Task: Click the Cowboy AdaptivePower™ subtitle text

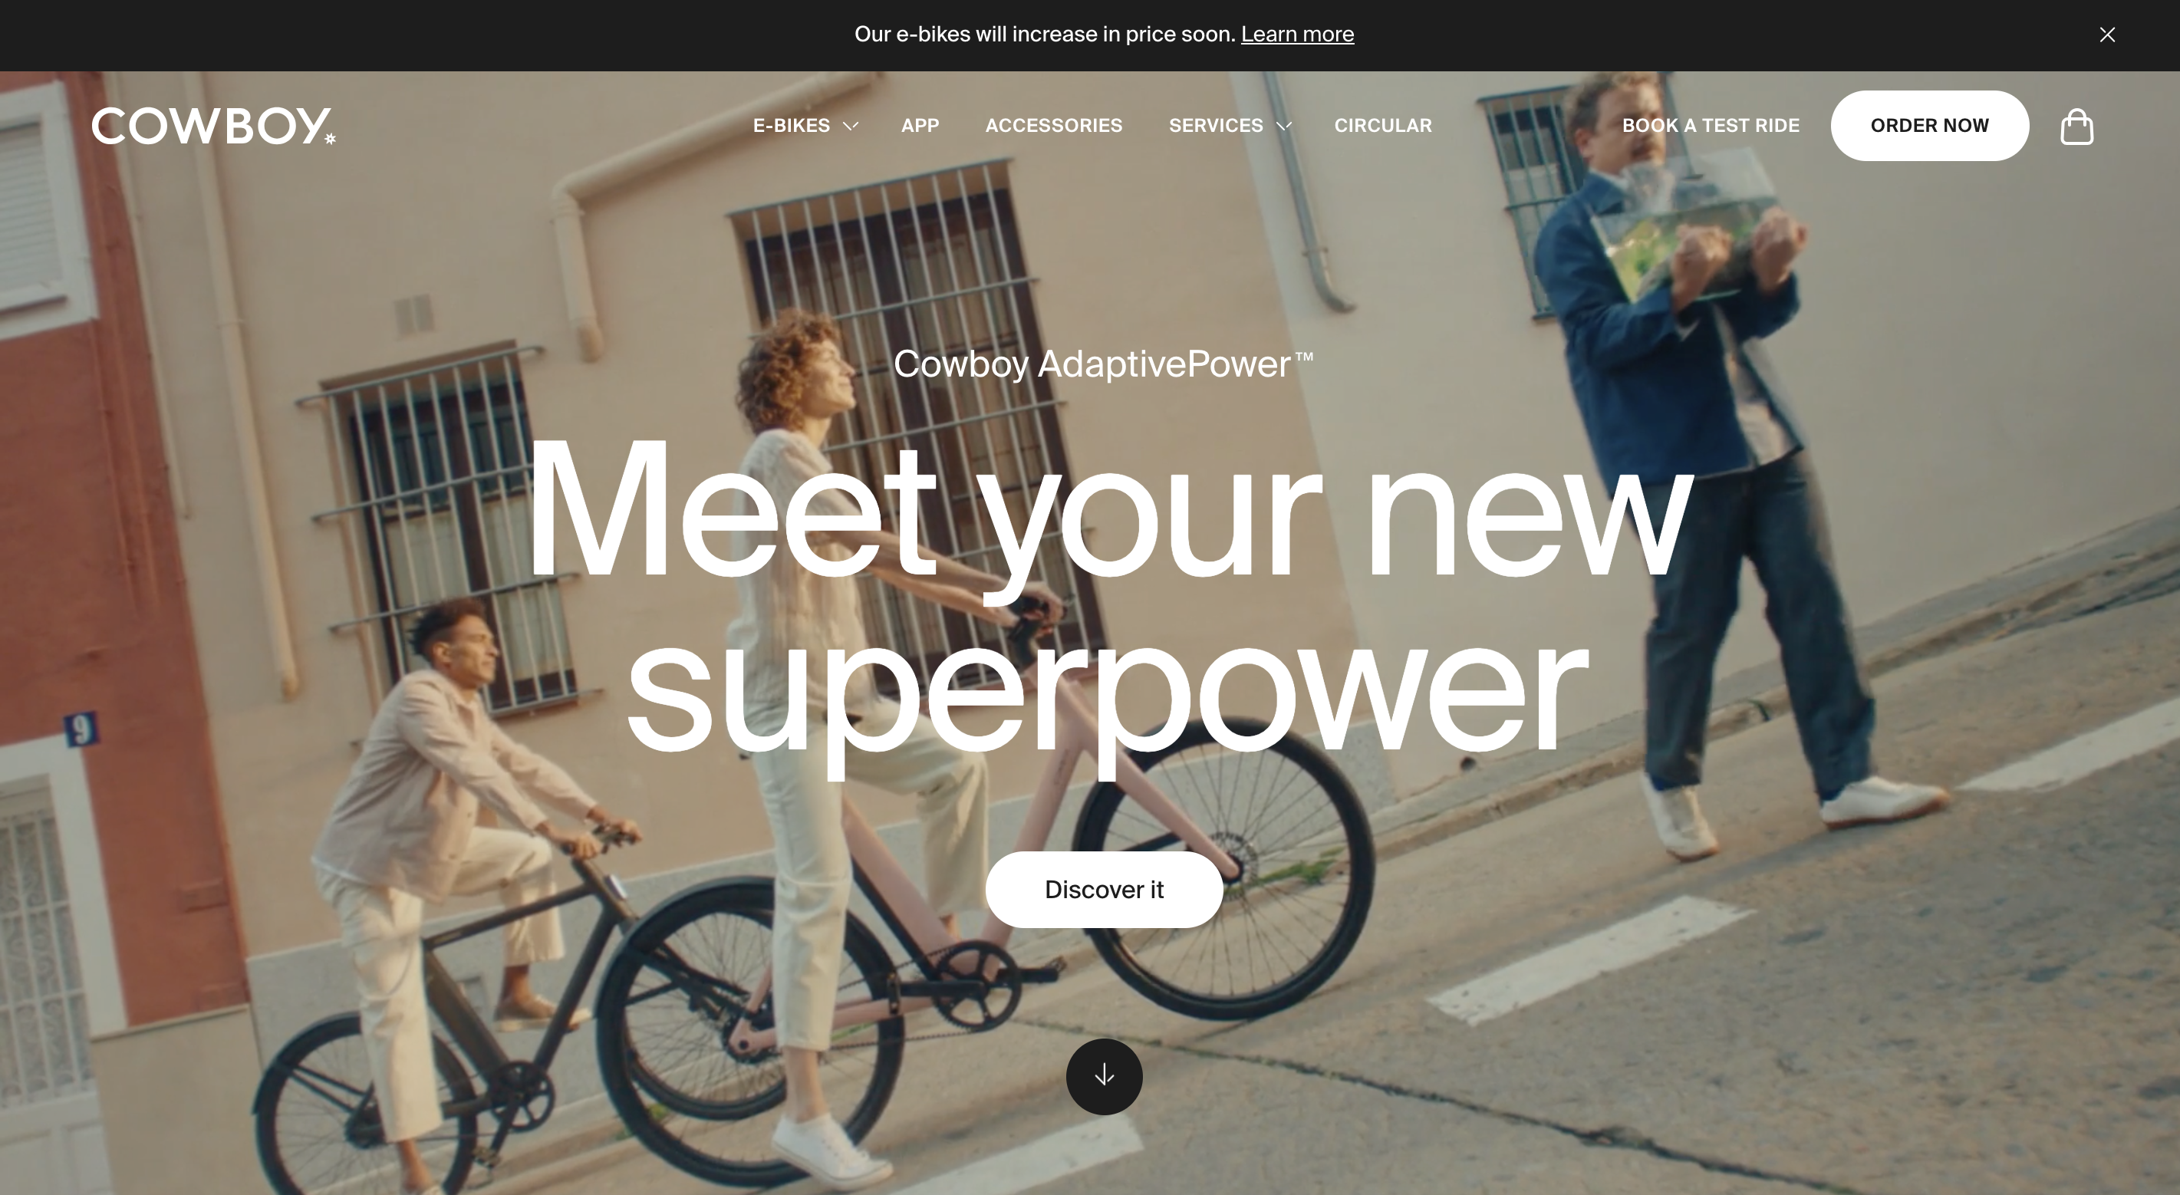Action: click(x=1104, y=364)
